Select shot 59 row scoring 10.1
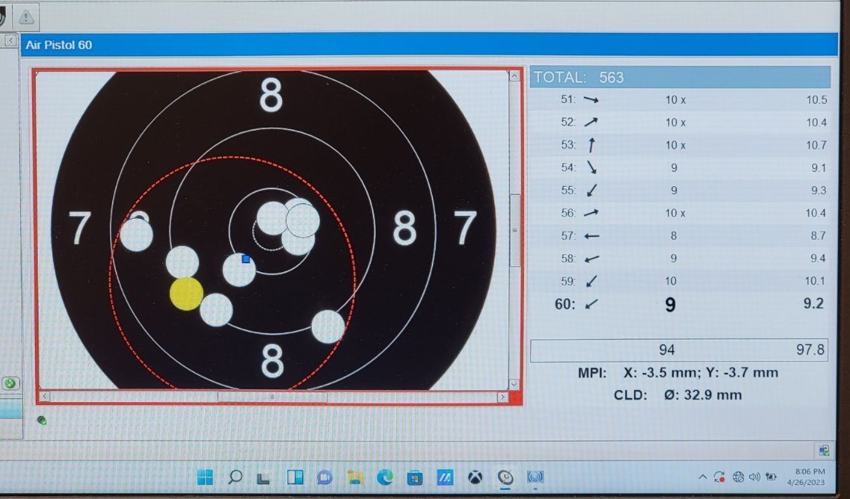The height and width of the screenshot is (499, 850). [x=680, y=282]
